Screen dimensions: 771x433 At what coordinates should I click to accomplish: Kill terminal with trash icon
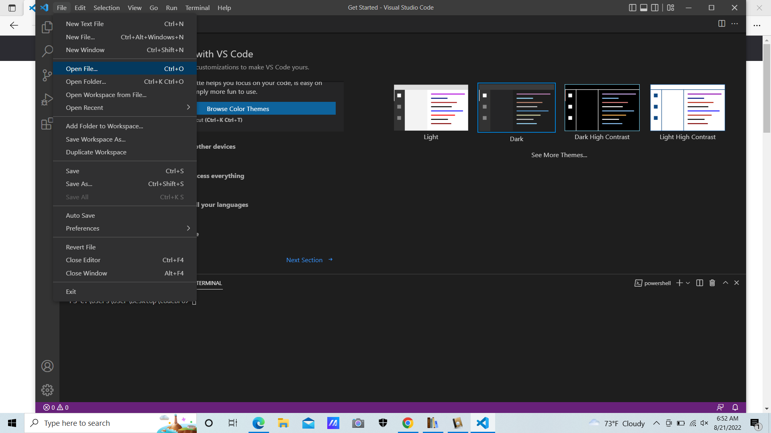tap(712, 283)
